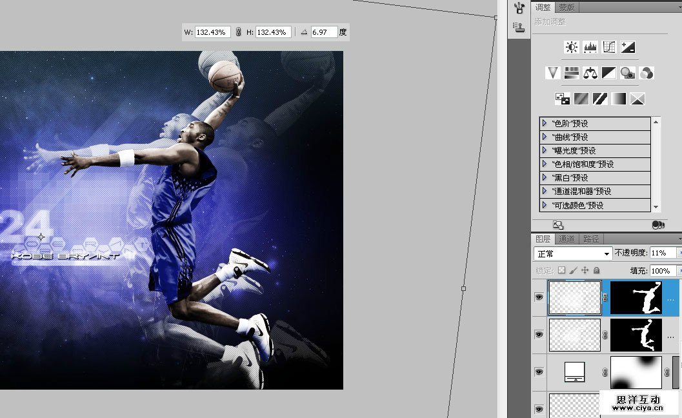Apply the Gradient Map adjustment icon

tap(619, 99)
